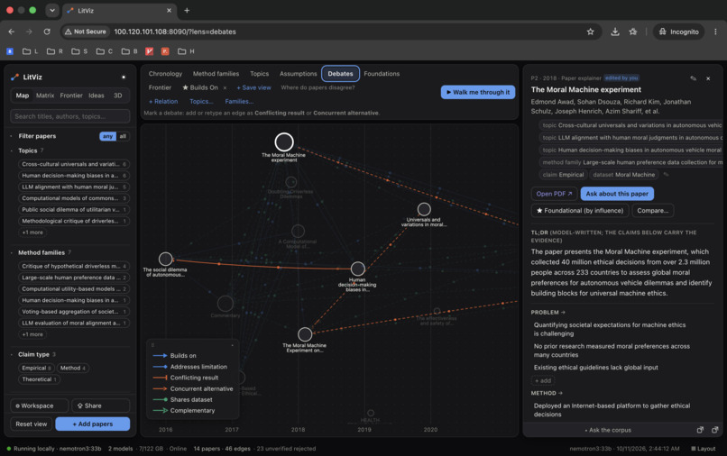The height and width of the screenshot is (456, 727).
Task: Click the Walk me through it button
Action: click(478, 92)
